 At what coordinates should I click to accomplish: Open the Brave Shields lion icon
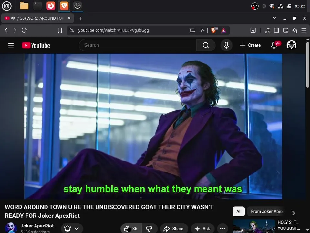click(x=214, y=30)
